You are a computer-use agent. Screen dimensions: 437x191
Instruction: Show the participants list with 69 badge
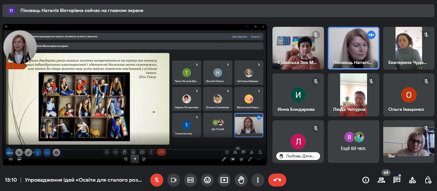click(x=381, y=180)
